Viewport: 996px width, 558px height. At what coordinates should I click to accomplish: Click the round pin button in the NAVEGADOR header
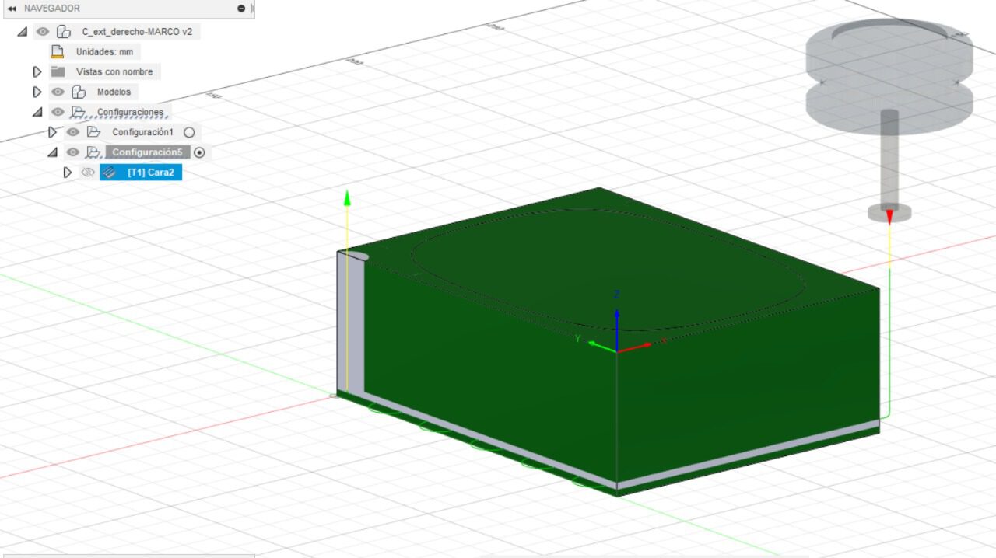240,8
